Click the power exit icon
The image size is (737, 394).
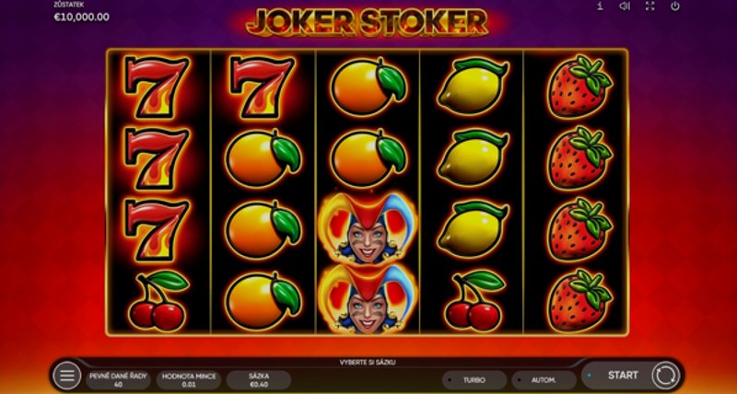pyautogui.click(x=675, y=6)
